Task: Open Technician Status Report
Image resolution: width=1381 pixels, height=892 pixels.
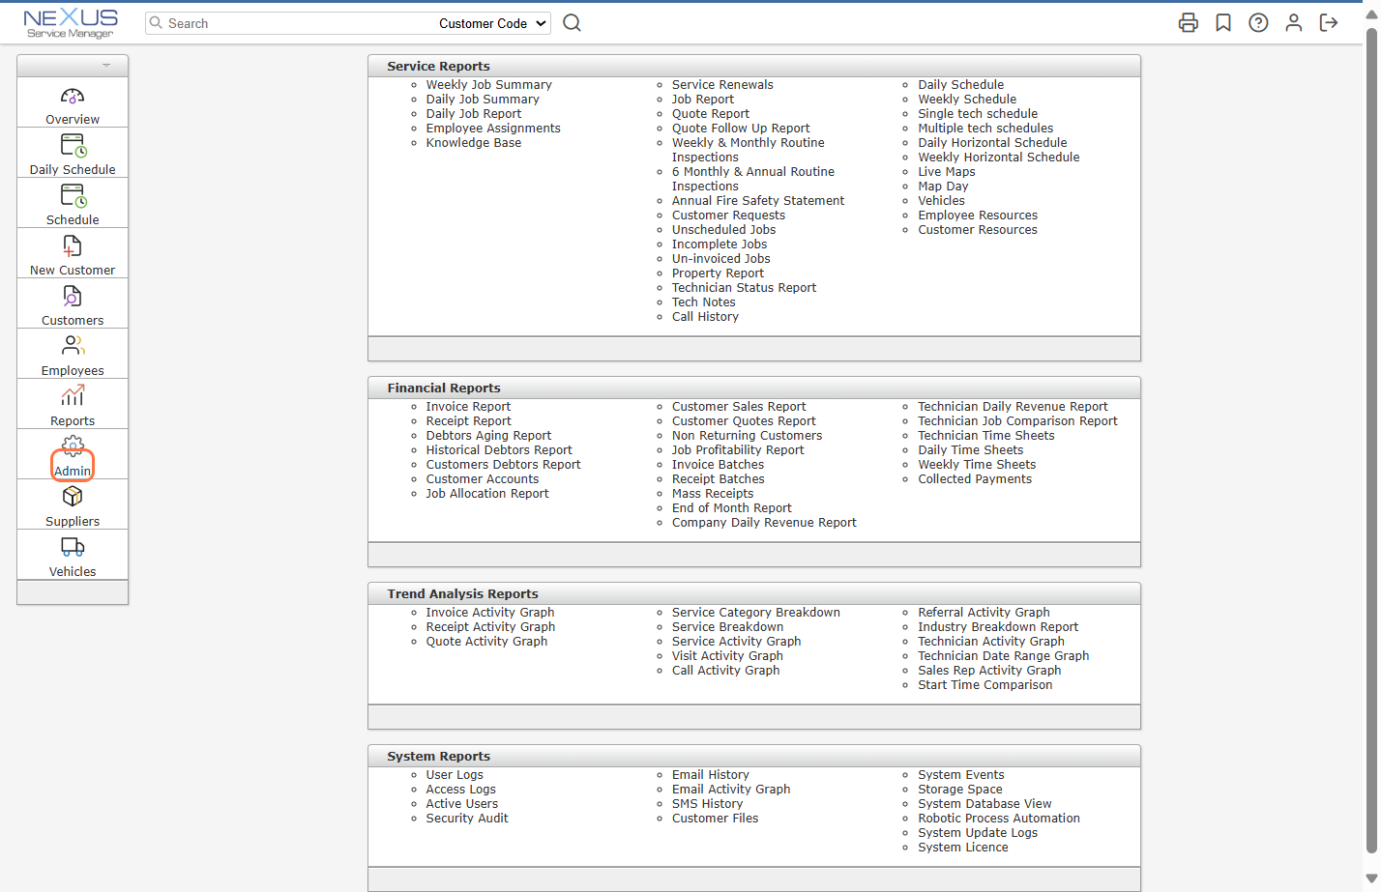Action: [744, 288]
